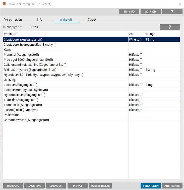Viewport: 184px width, 190px height.
Task: Select the Kern: row
Action: 91,49
